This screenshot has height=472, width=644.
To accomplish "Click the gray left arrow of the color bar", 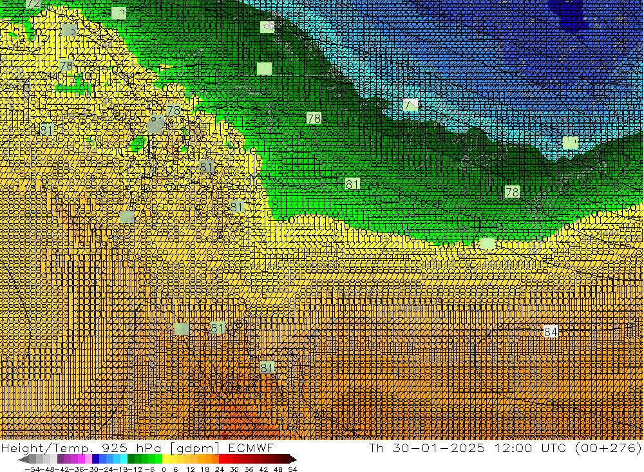I will [23, 459].
